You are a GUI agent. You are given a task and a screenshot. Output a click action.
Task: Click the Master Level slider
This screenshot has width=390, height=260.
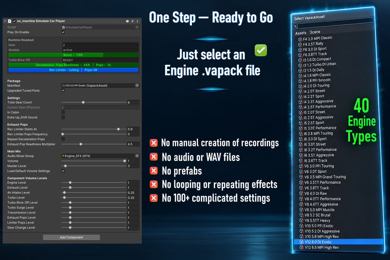click(94, 166)
